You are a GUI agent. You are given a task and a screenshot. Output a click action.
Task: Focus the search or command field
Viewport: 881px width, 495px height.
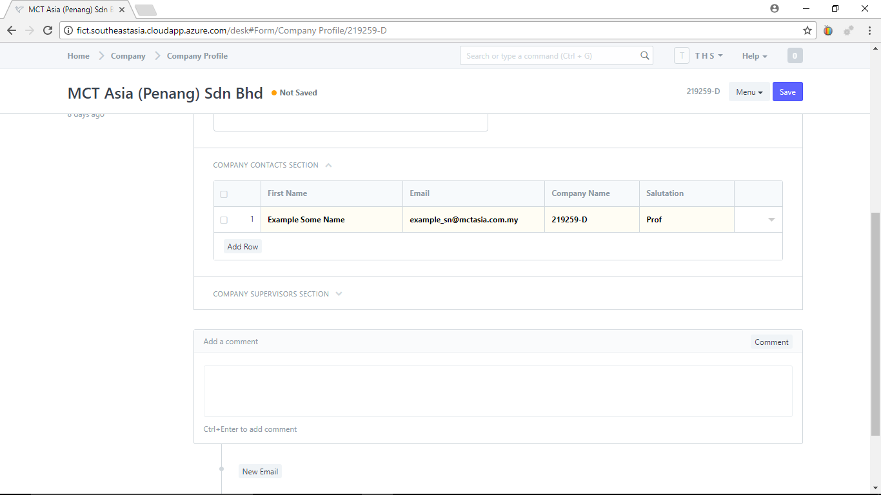click(556, 55)
